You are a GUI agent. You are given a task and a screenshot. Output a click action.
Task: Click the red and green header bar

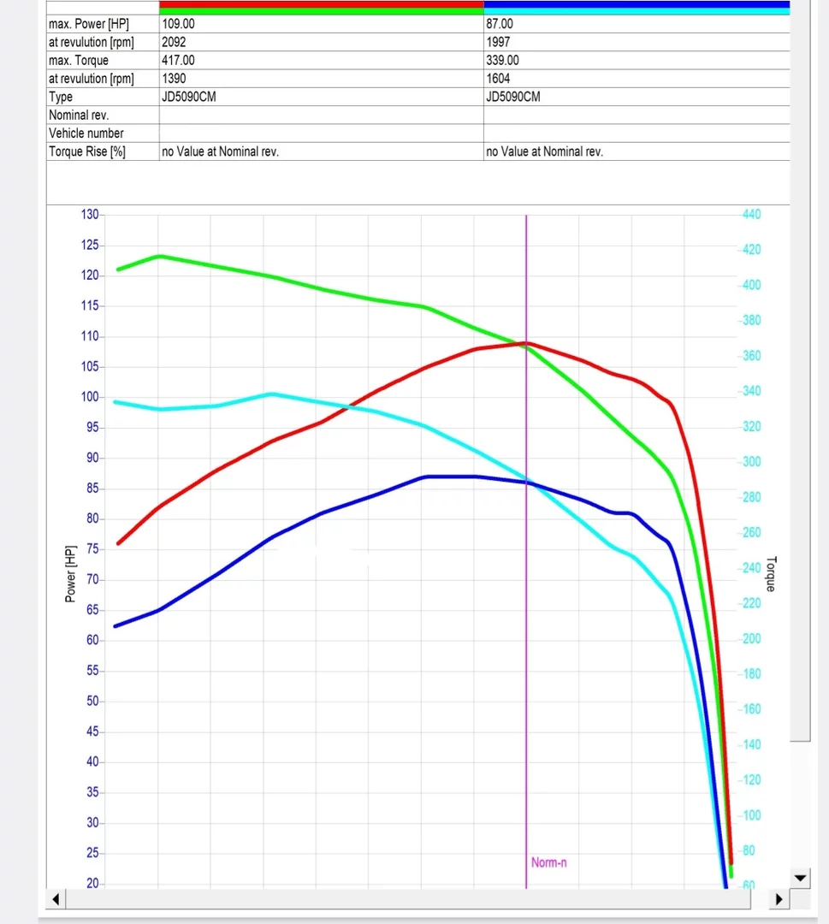(x=321, y=7)
